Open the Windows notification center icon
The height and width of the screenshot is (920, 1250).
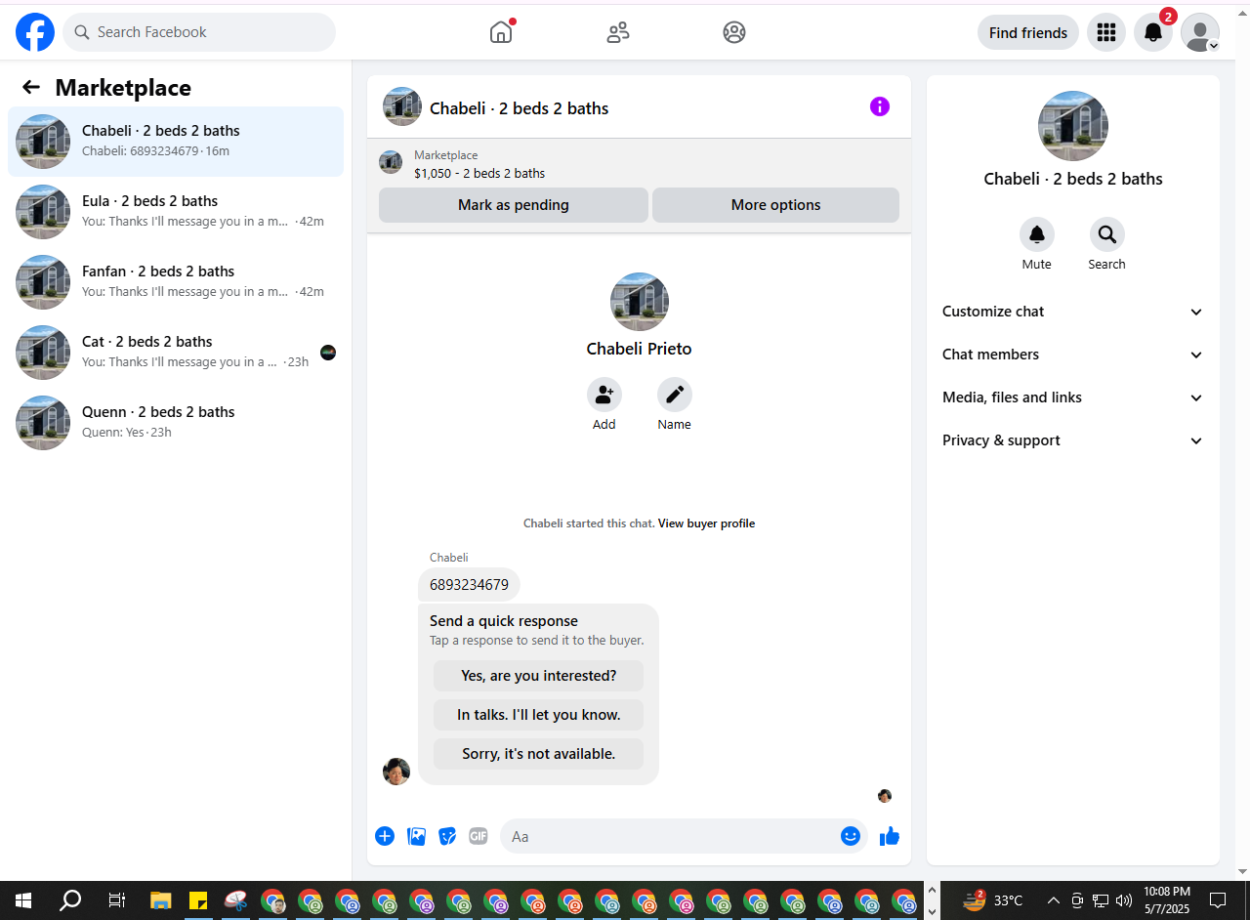[1218, 900]
